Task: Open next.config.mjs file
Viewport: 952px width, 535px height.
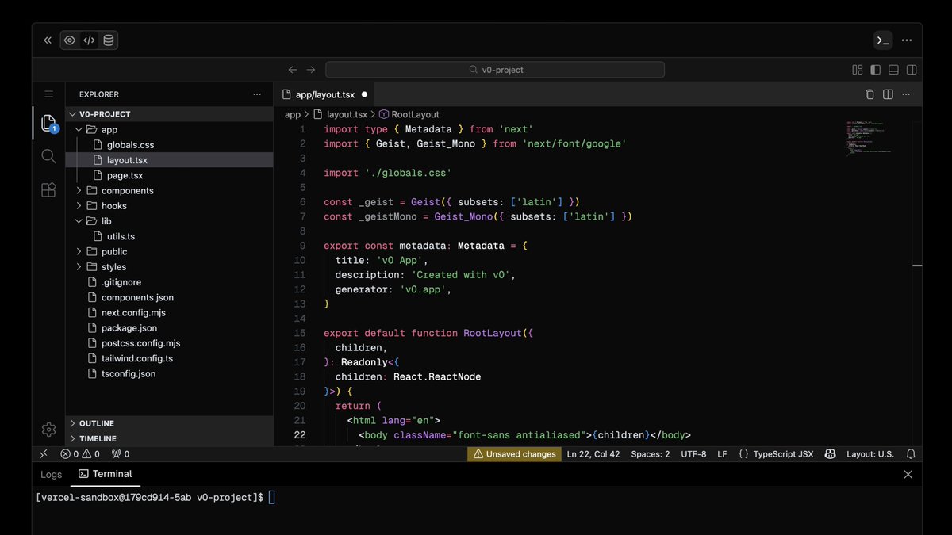Action: [170, 312]
